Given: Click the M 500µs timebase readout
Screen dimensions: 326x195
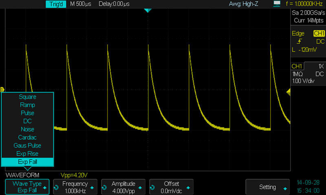Looking at the screenshot, I should (x=81, y=4).
